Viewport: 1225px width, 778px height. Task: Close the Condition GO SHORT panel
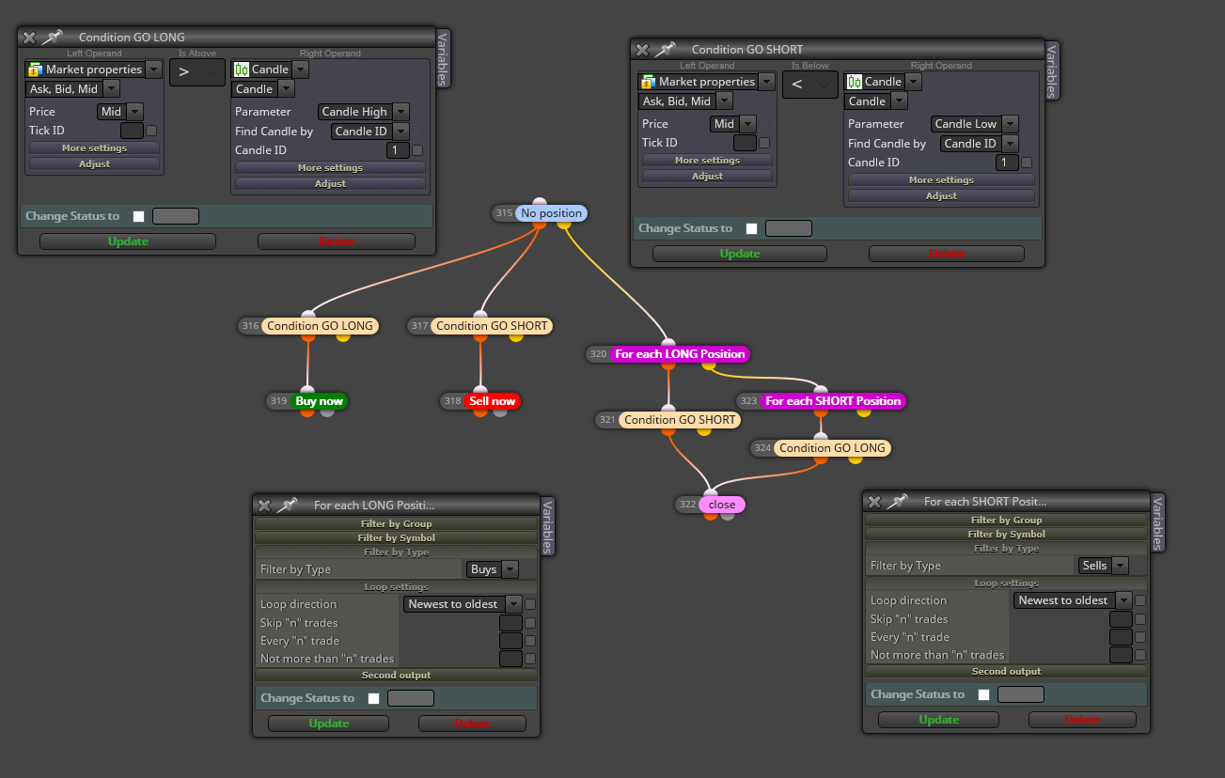(x=642, y=50)
